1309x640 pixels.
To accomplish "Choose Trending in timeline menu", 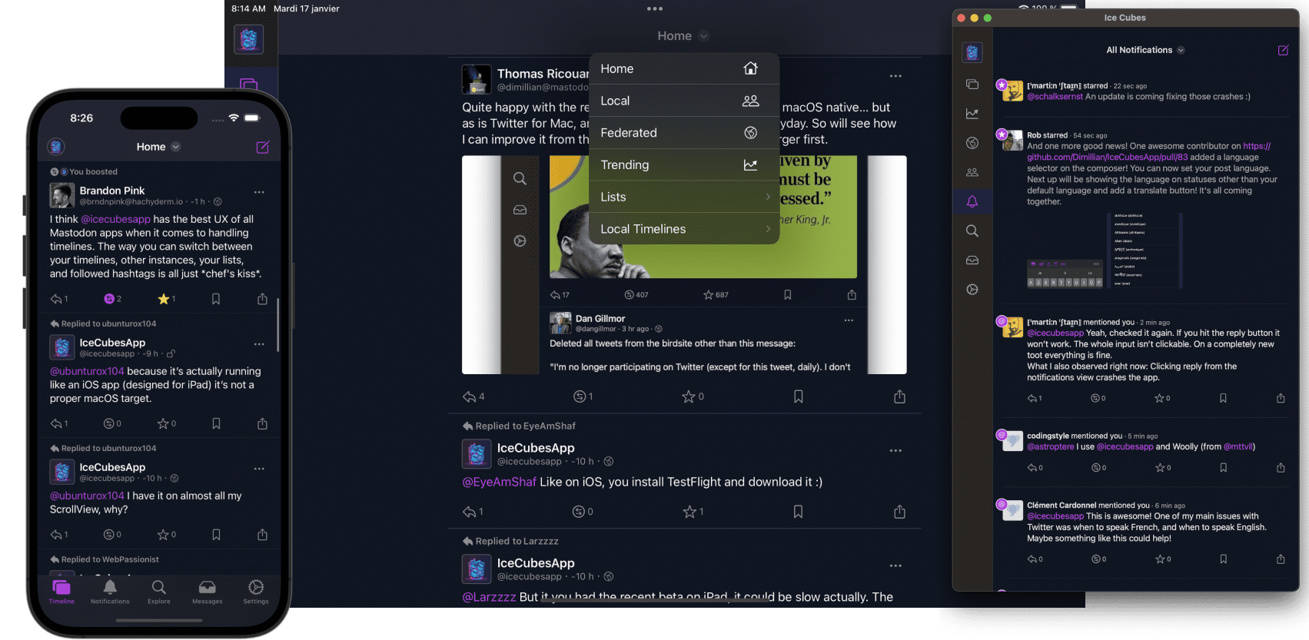I will (x=684, y=165).
